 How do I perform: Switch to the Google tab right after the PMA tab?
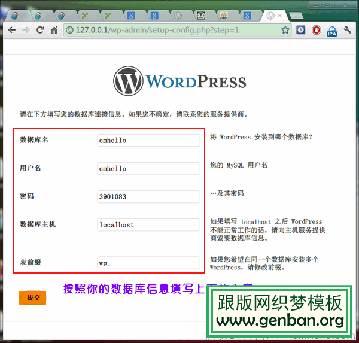pyautogui.click(x=247, y=16)
